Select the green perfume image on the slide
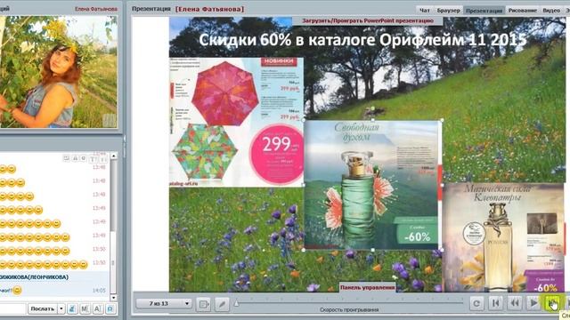The height and width of the screenshot is (320, 570). (x=372, y=185)
